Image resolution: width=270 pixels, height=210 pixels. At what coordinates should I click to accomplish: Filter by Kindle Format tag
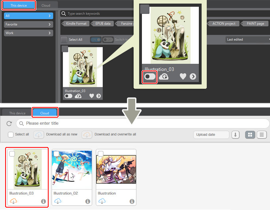pos(76,23)
